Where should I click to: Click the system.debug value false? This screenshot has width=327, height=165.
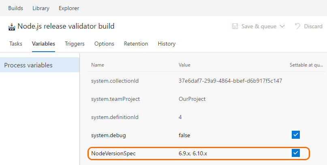pyautogui.click(x=184, y=135)
